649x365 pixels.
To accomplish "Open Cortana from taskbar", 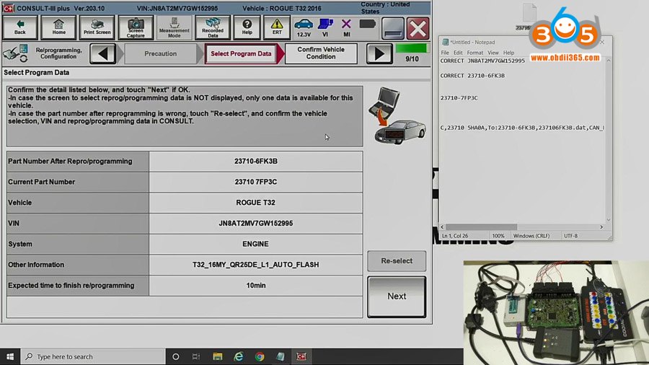I will point(175,356).
